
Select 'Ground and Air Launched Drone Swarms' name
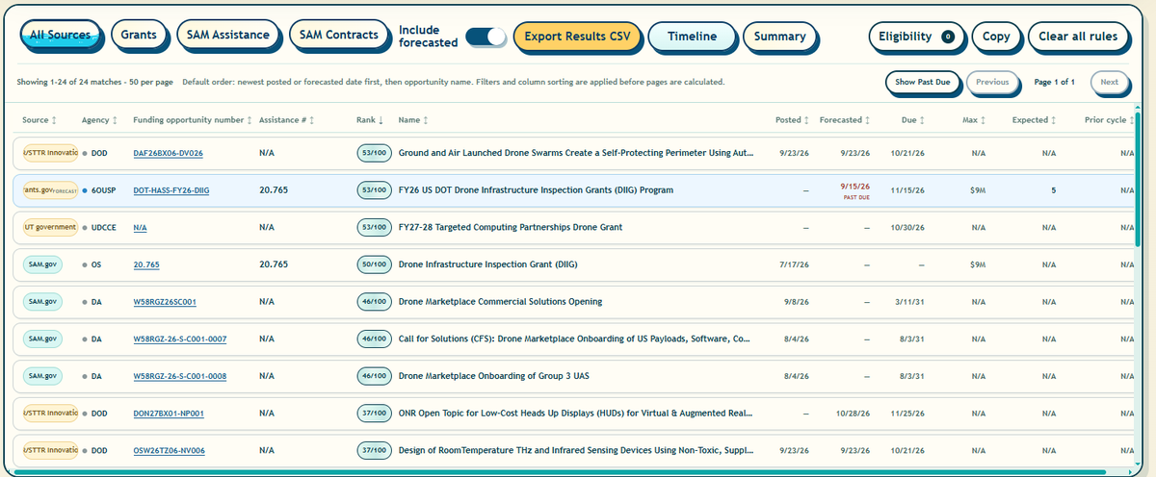[x=576, y=154]
